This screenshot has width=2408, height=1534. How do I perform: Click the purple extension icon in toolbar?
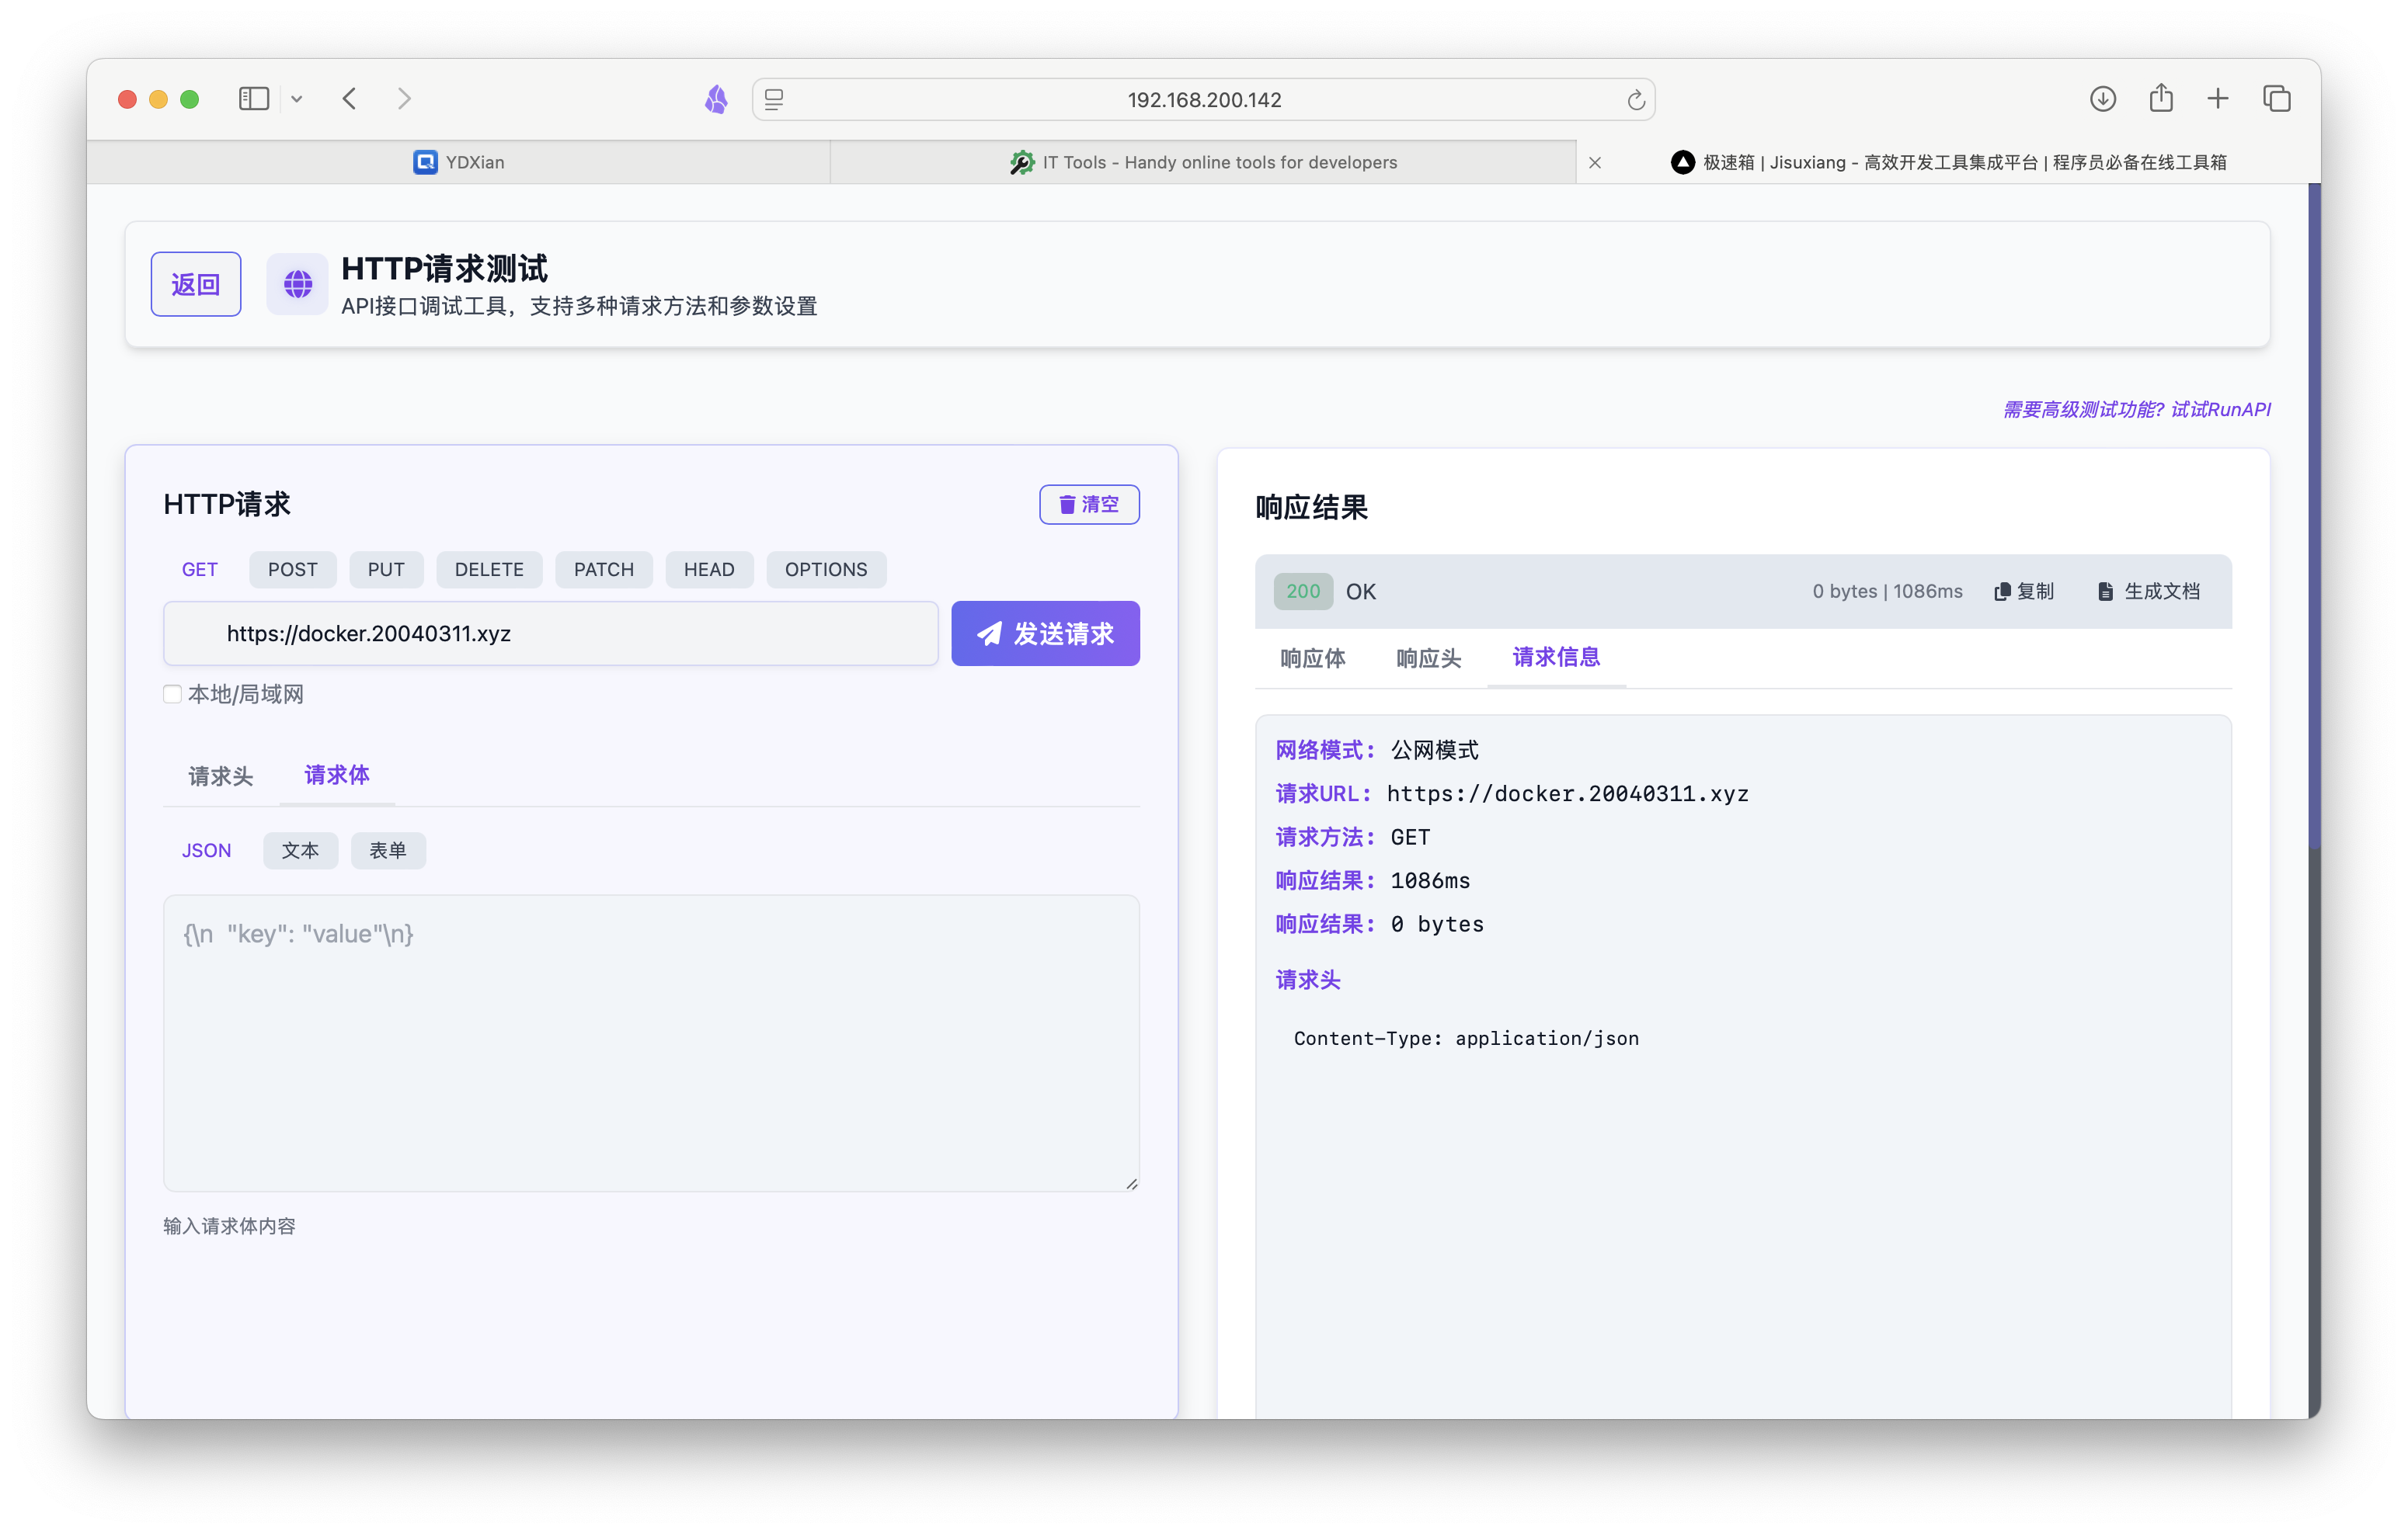coord(716,99)
